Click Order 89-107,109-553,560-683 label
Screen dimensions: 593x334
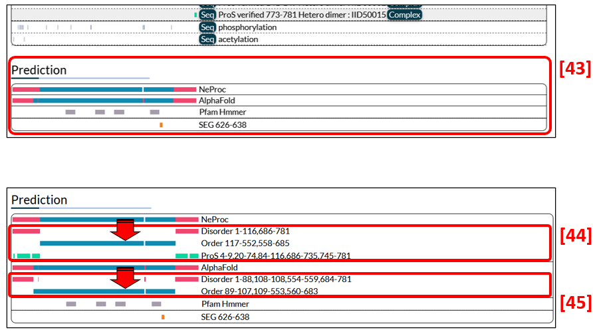[259, 291]
